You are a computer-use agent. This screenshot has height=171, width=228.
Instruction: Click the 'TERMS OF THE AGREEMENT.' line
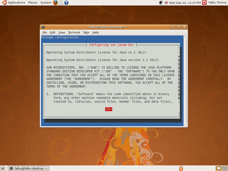point(67,87)
